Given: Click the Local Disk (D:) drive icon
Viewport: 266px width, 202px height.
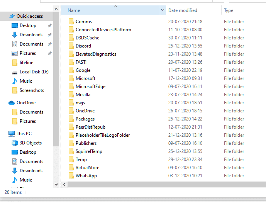Looking at the screenshot, I should coord(15,73).
